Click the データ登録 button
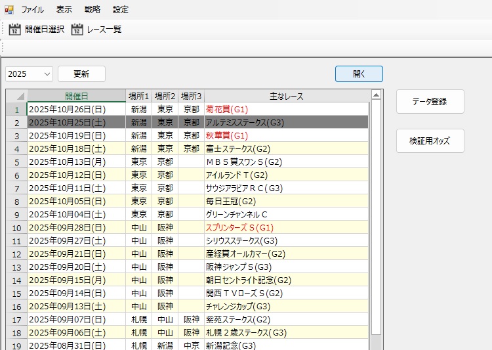 point(430,102)
